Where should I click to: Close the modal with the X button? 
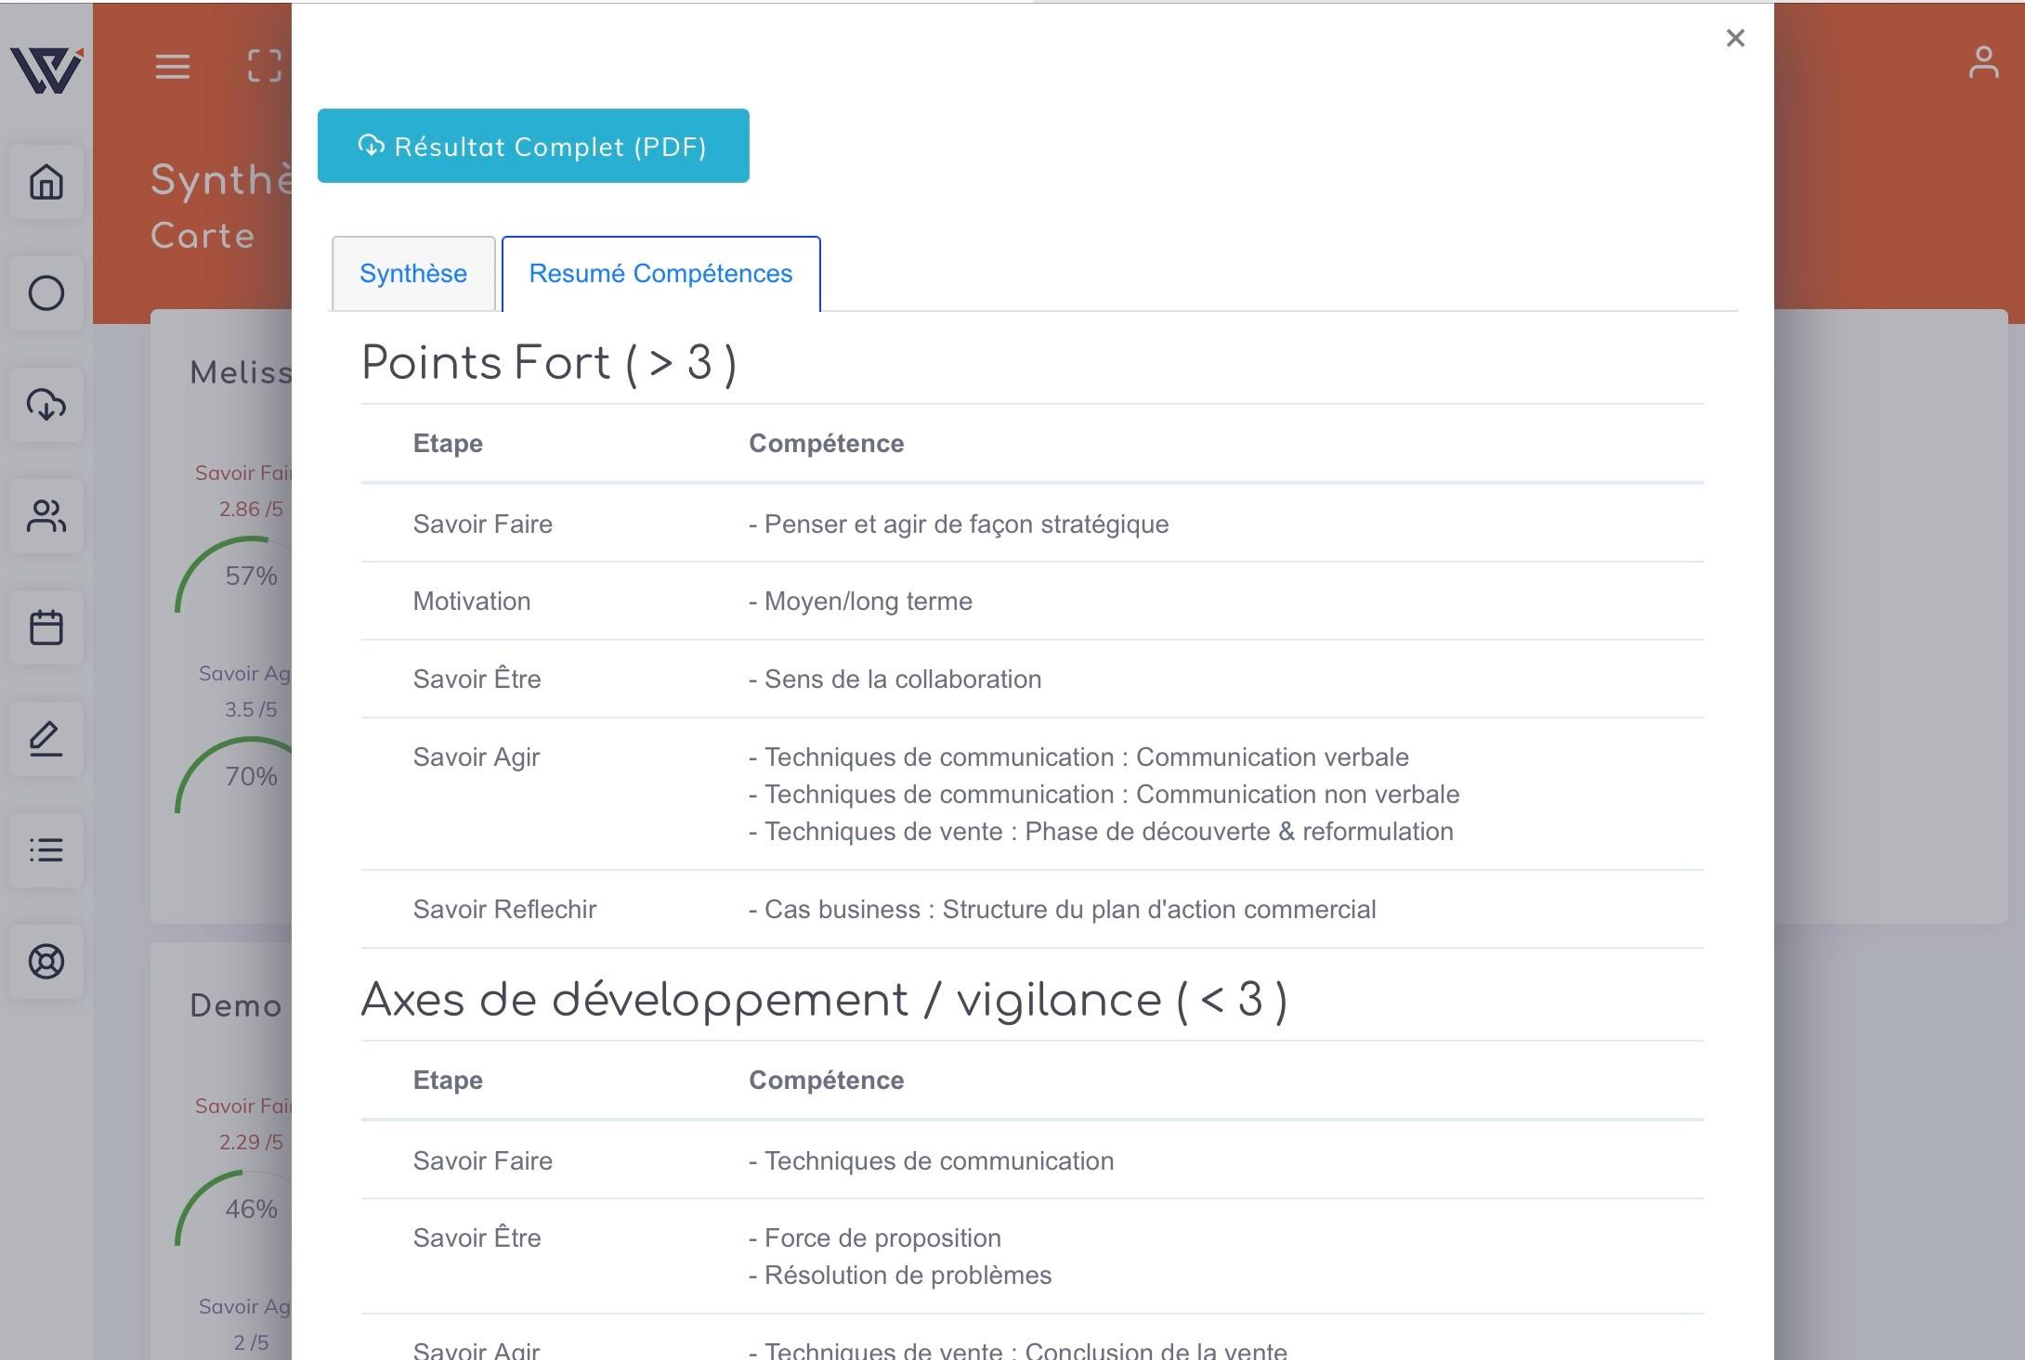pyautogui.click(x=1735, y=38)
